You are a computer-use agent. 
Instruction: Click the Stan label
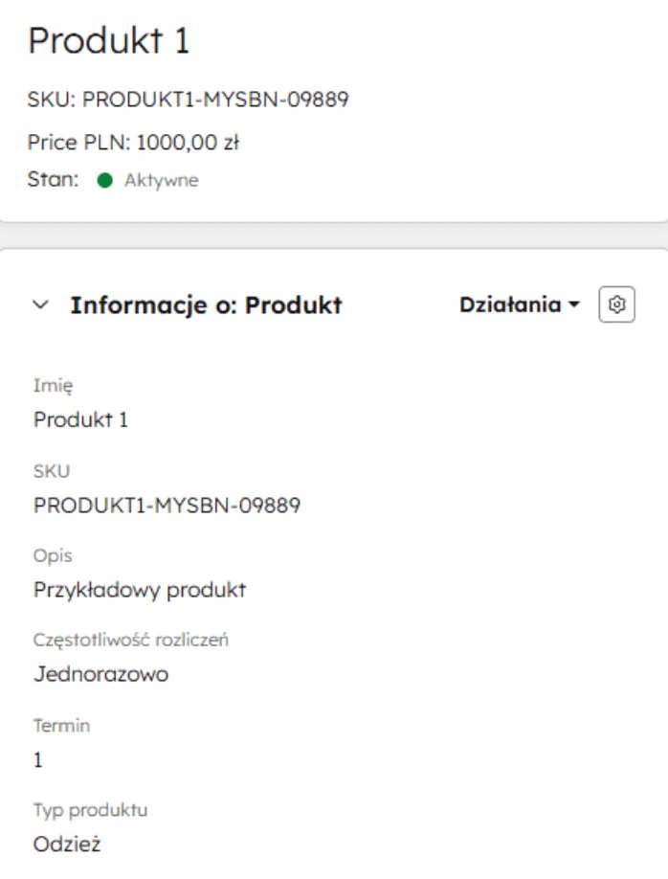click(x=51, y=179)
